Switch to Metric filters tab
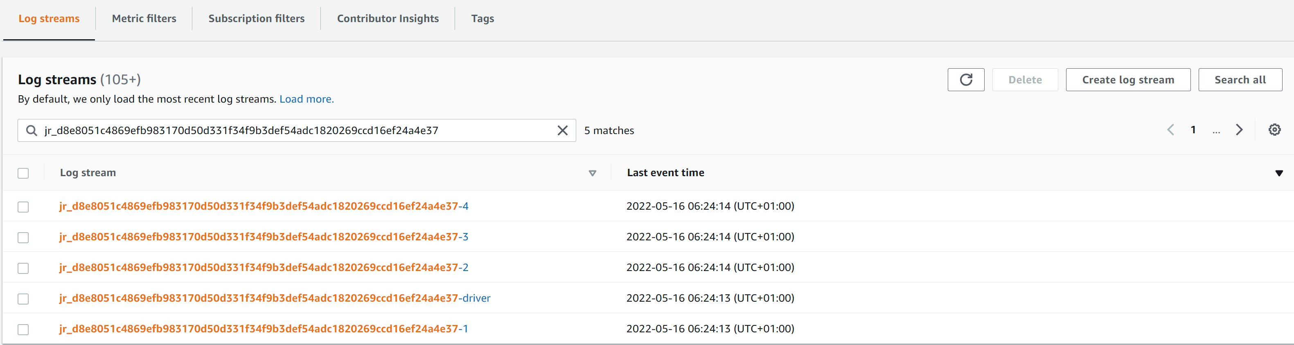 (144, 18)
